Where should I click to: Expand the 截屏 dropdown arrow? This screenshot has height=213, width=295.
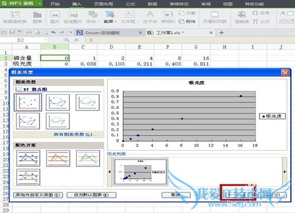click(x=116, y=22)
